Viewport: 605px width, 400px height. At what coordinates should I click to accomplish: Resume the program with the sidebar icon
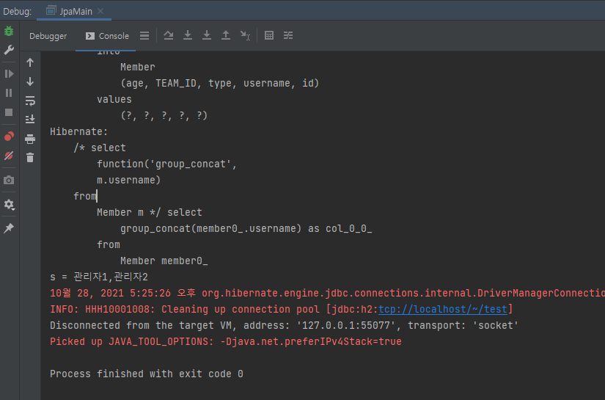pyautogui.click(x=9, y=73)
